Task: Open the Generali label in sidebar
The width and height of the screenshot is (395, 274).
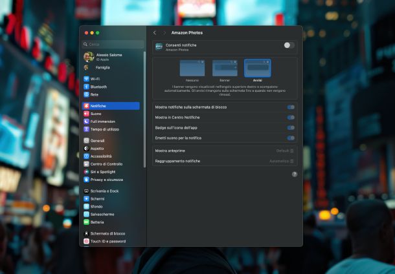Action: click(x=97, y=141)
